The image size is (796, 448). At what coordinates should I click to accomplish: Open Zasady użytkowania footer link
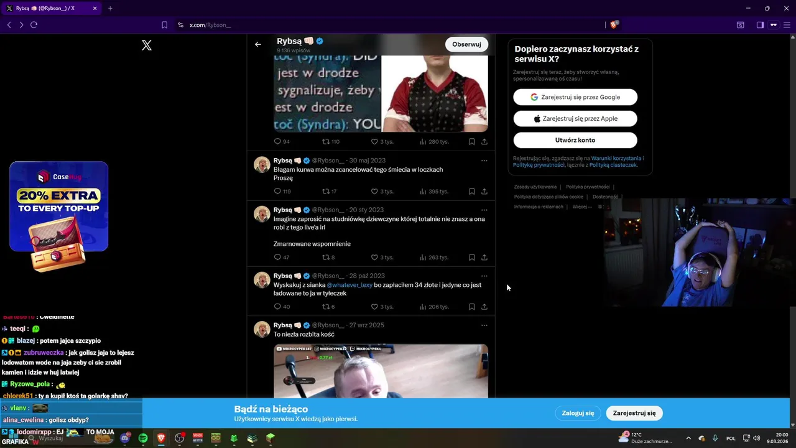(535, 187)
